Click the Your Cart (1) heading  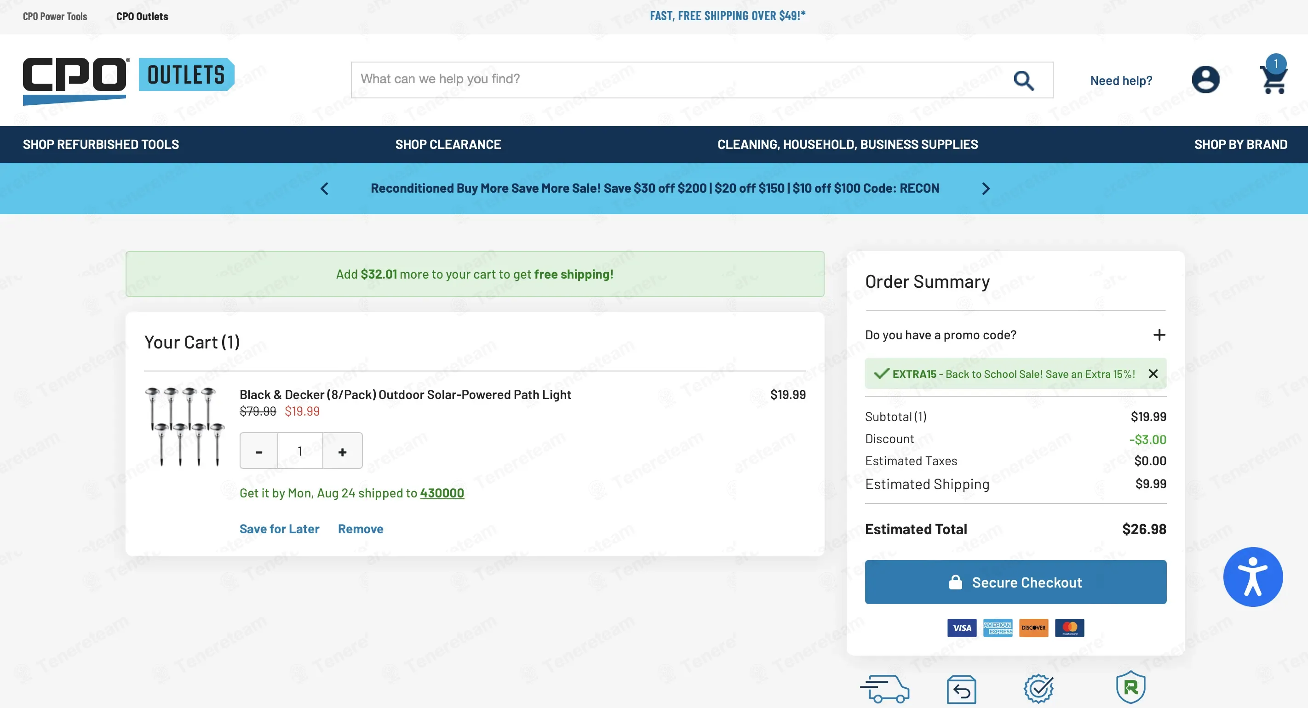pyautogui.click(x=192, y=342)
